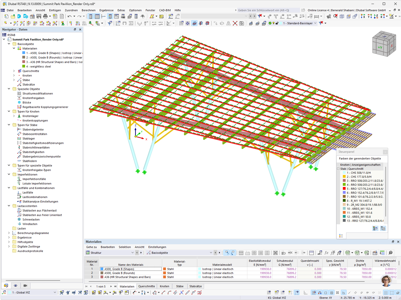Toggle the tables display icon

click(x=97, y=16)
